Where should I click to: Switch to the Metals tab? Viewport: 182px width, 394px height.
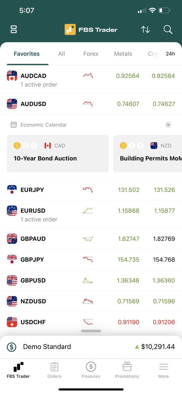click(123, 54)
